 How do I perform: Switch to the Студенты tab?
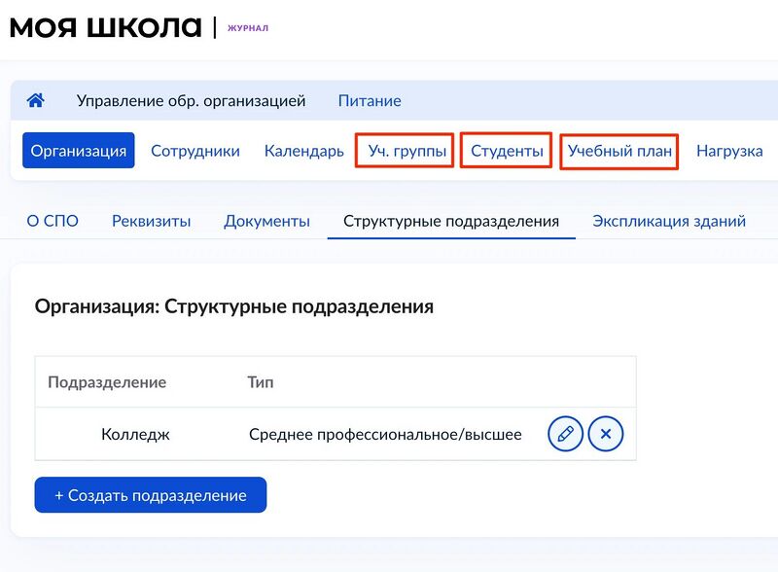point(507,151)
